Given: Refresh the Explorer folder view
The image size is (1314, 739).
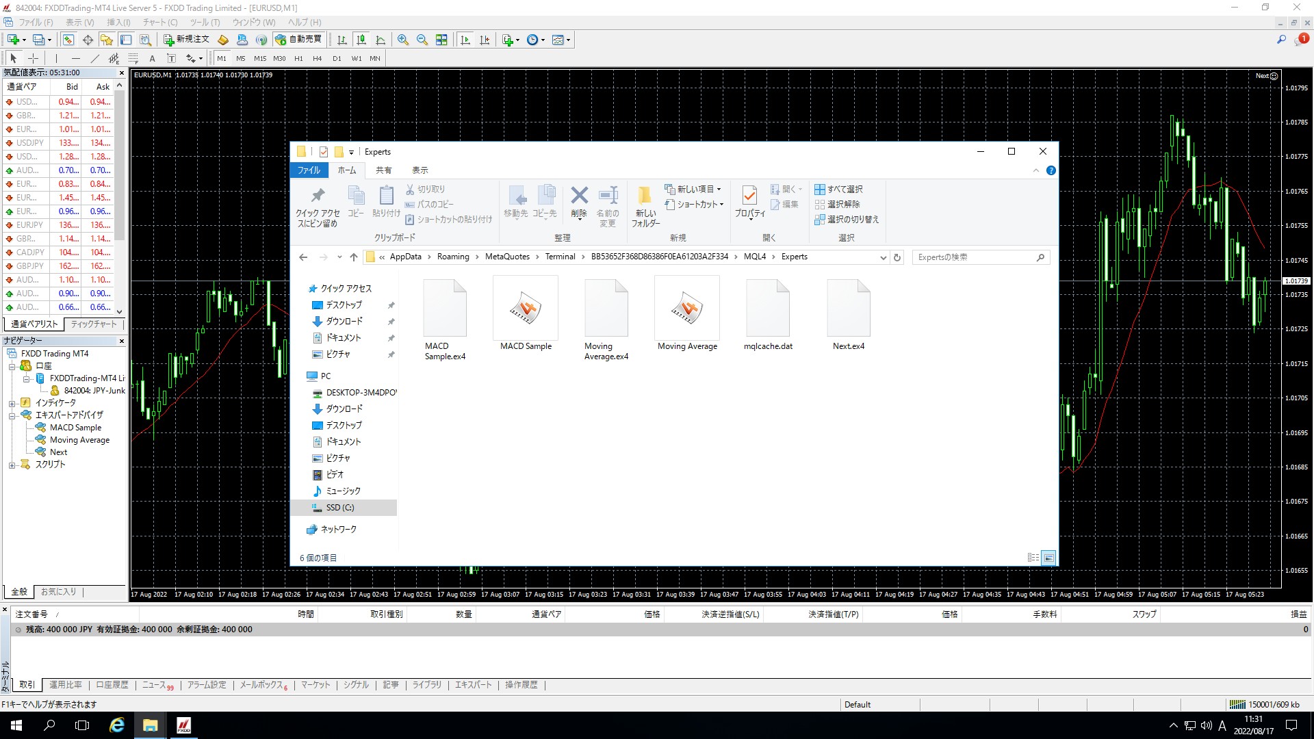Looking at the screenshot, I should click(x=897, y=257).
